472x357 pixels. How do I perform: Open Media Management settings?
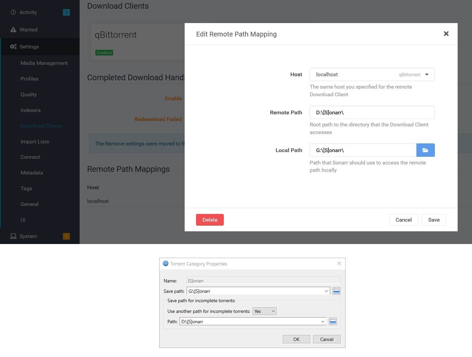point(44,63)
